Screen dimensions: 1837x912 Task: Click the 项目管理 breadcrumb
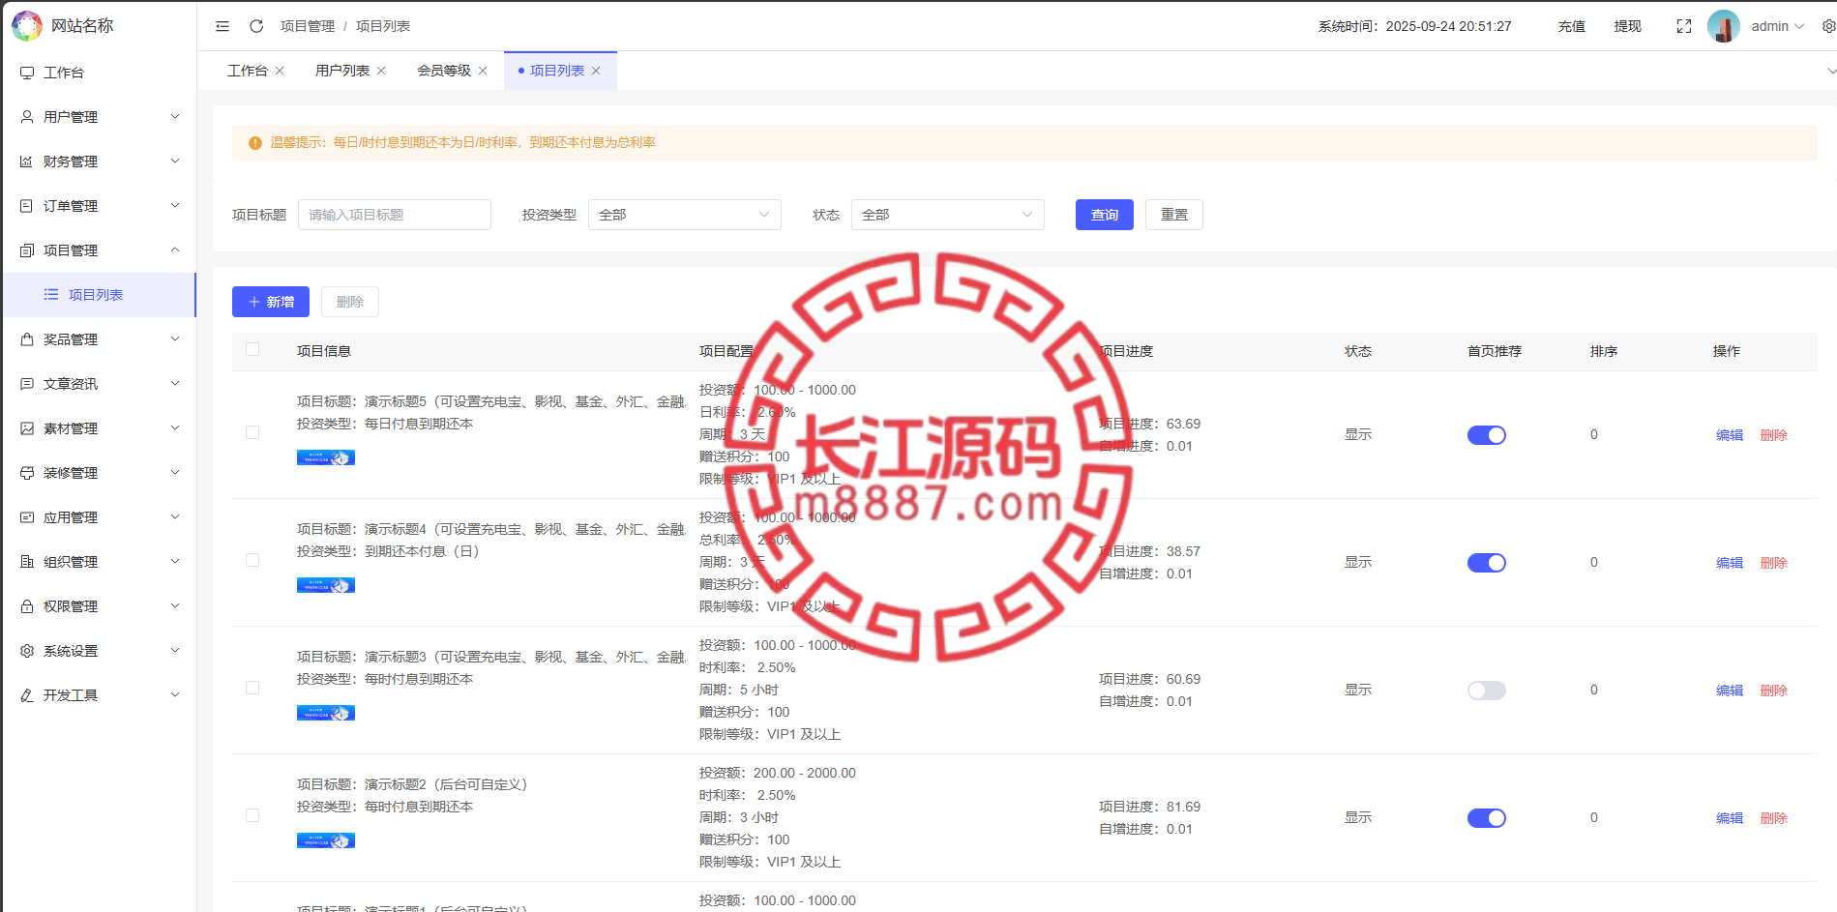point(308,26)
